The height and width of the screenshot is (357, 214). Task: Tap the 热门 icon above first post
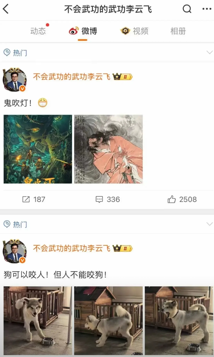(7, 52)
